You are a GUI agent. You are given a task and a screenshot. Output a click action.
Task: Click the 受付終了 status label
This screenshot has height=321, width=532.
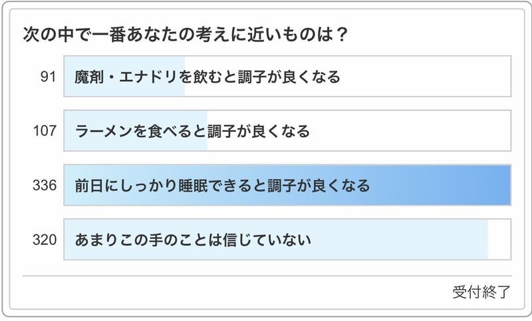coord(481,292)
